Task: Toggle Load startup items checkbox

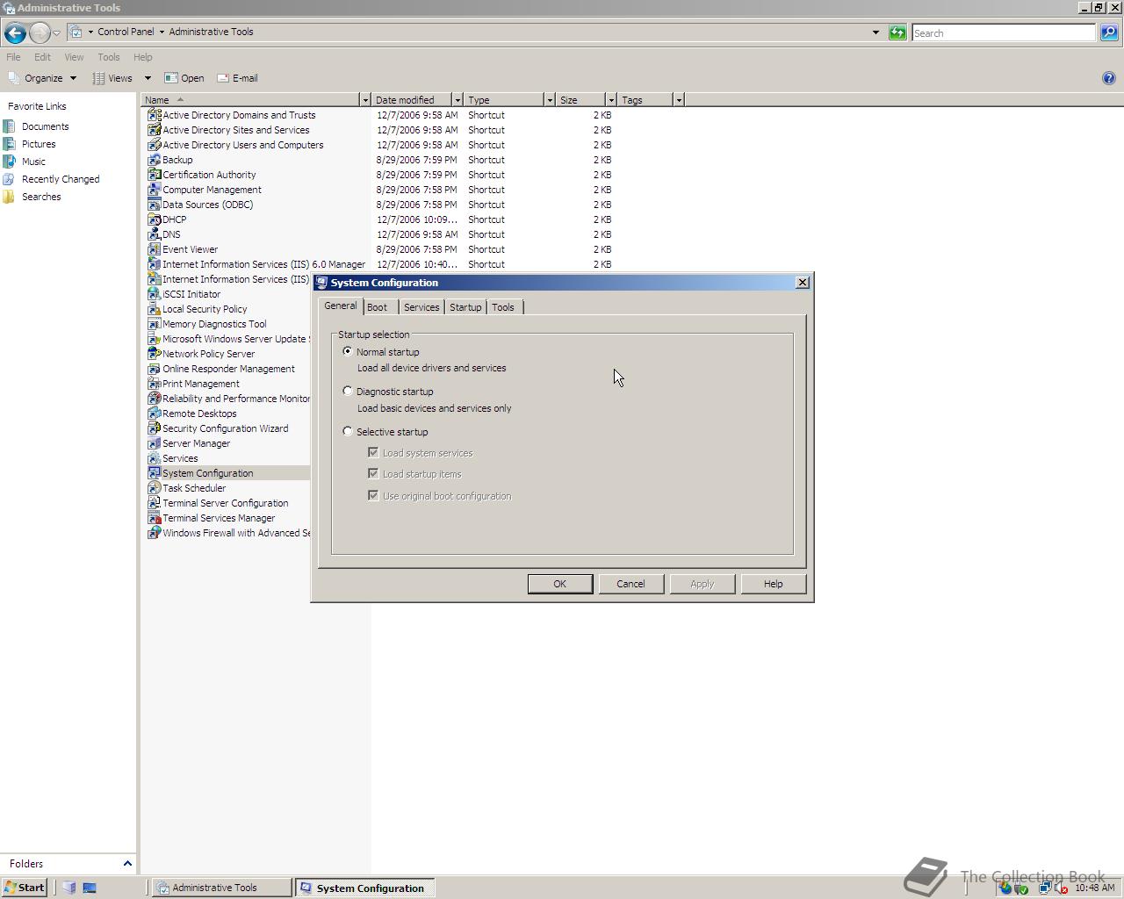Action: [x=373, y=473]
